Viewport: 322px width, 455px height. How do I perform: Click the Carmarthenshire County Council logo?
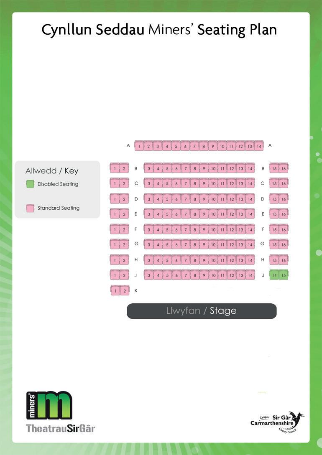pyautogui.click(x=277, y=422)
